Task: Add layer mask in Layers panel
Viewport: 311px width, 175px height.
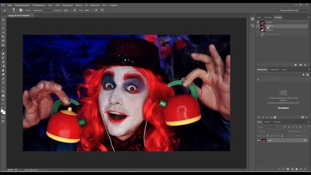Action: 288,169
